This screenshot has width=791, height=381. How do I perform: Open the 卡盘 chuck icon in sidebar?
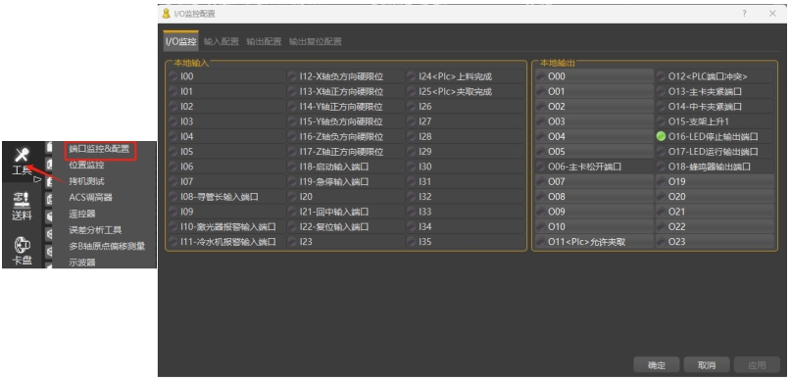[22, 251]
